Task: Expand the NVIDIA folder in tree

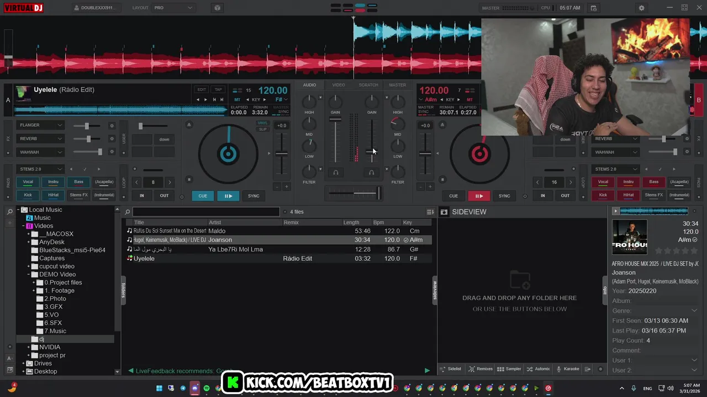Action: [x=28, y=347]
